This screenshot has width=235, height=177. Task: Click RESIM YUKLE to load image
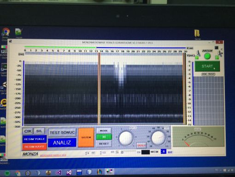click(x=35, y=139)
